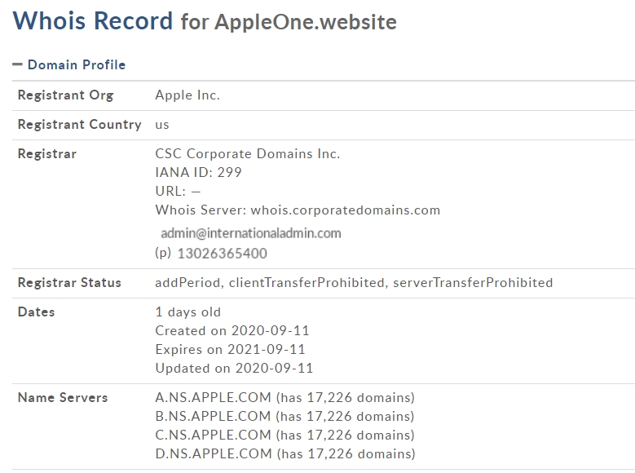Screen dimensions: 635x473
Task: Select the whois.corporatedomains.com server text
Action: [346, 210]
